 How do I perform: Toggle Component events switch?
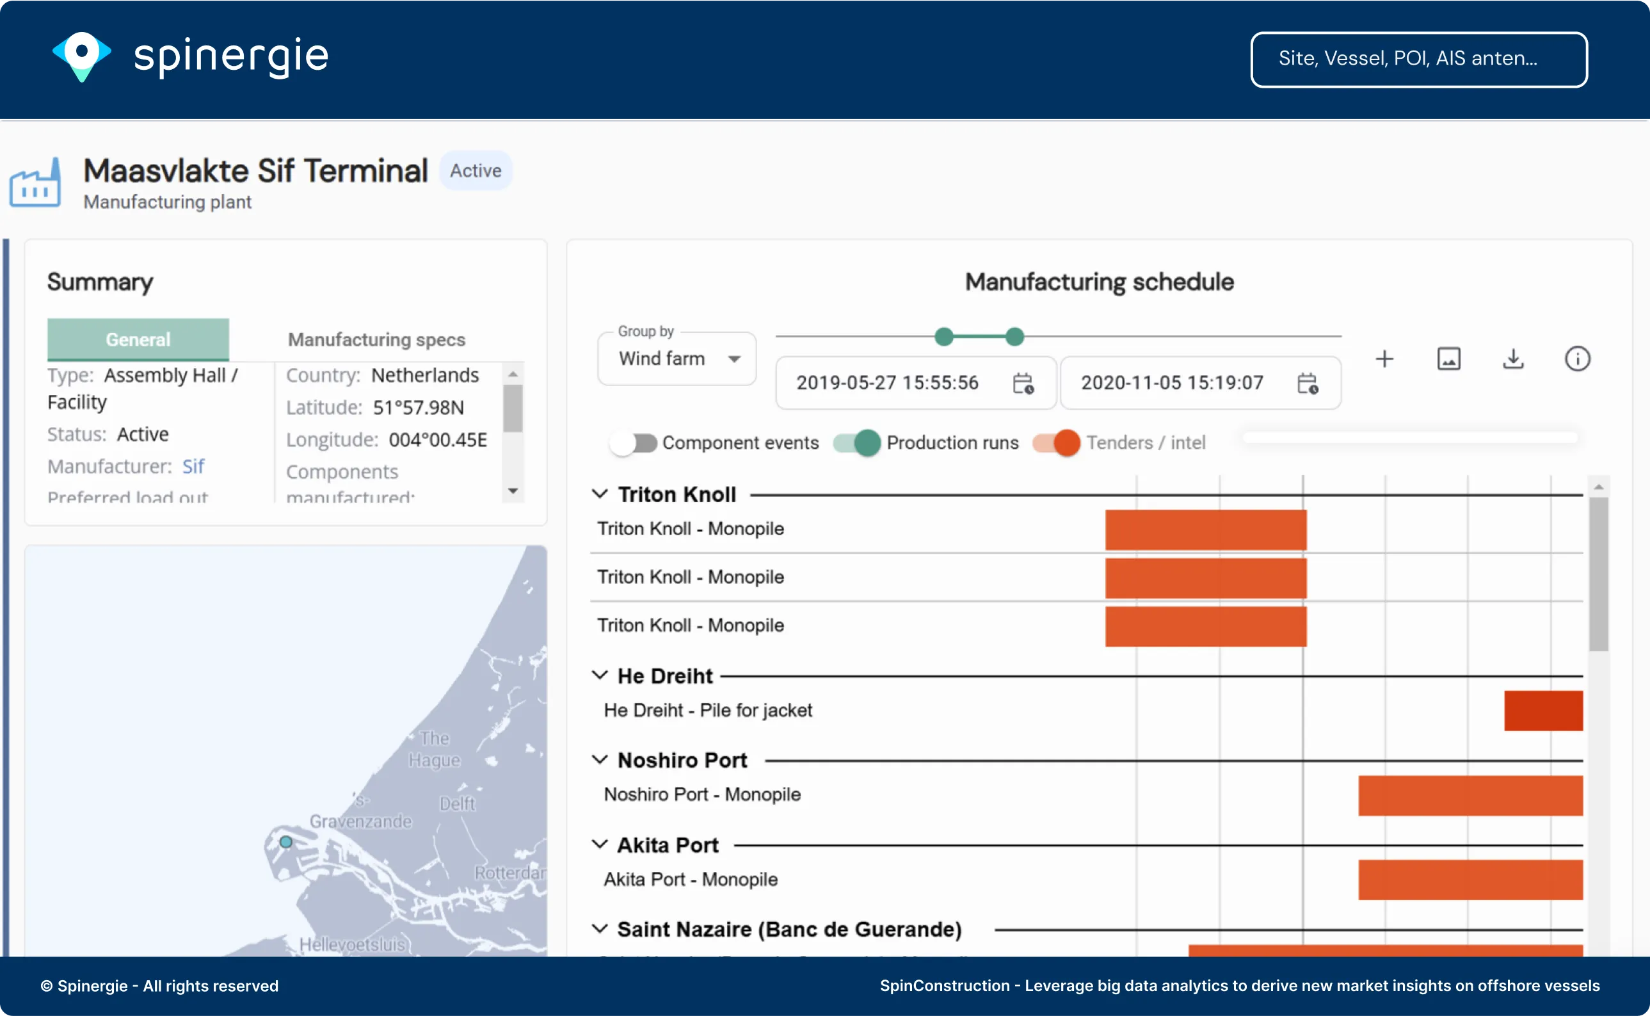tap(634, 443)
